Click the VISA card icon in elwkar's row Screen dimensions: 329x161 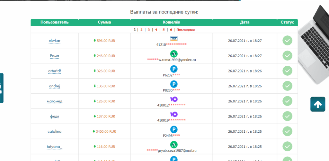click(x=174, y=39)
